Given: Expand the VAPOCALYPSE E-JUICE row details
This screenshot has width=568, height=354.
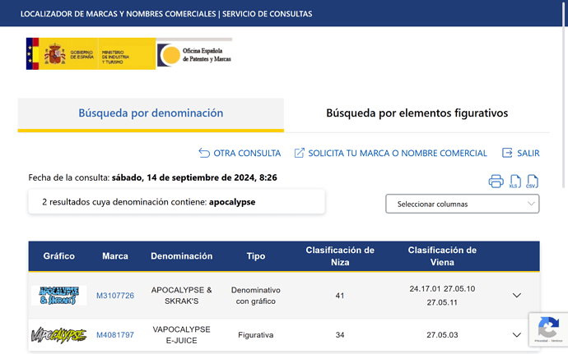Looking at the screenshot, I should 517,335.
